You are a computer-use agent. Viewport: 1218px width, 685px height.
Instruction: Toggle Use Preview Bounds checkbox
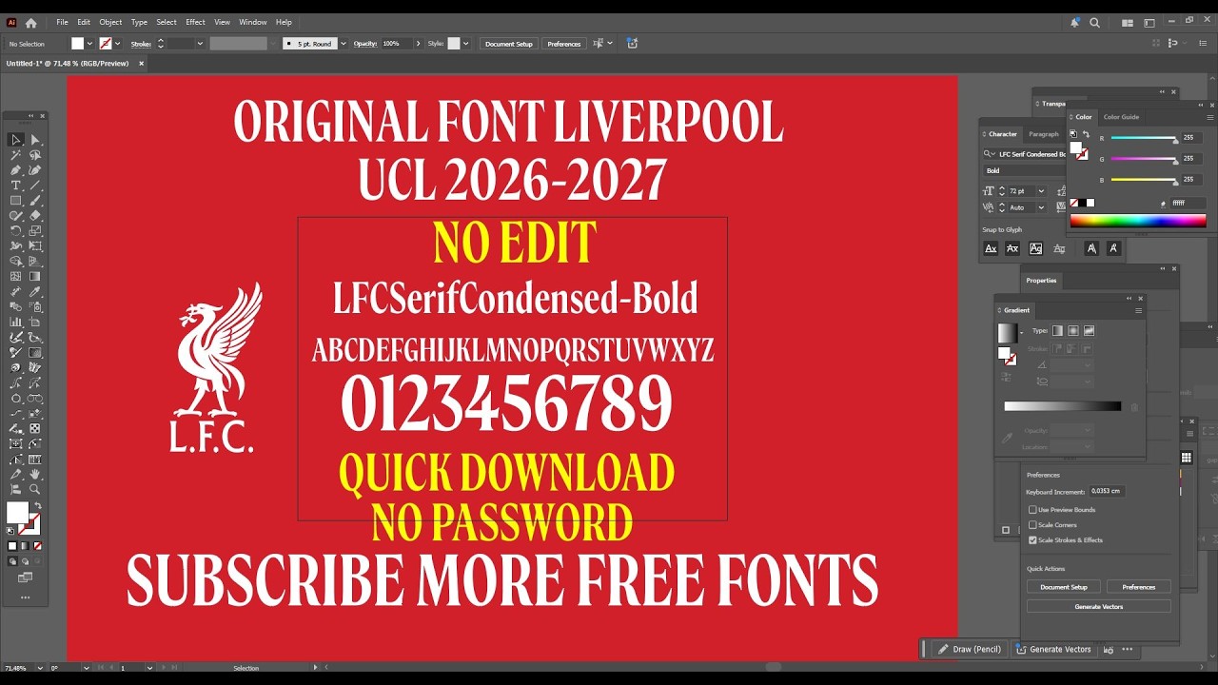click(x=1033, y=510)
